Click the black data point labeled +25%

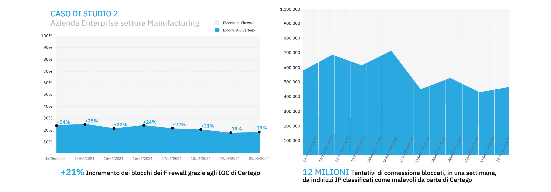point(85,124)
